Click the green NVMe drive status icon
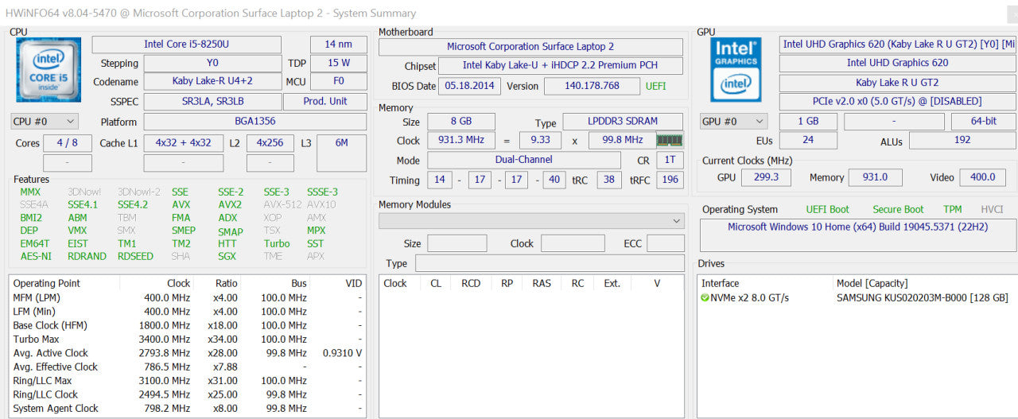This screenshot has width=1018, height=419. coord(705,297)
